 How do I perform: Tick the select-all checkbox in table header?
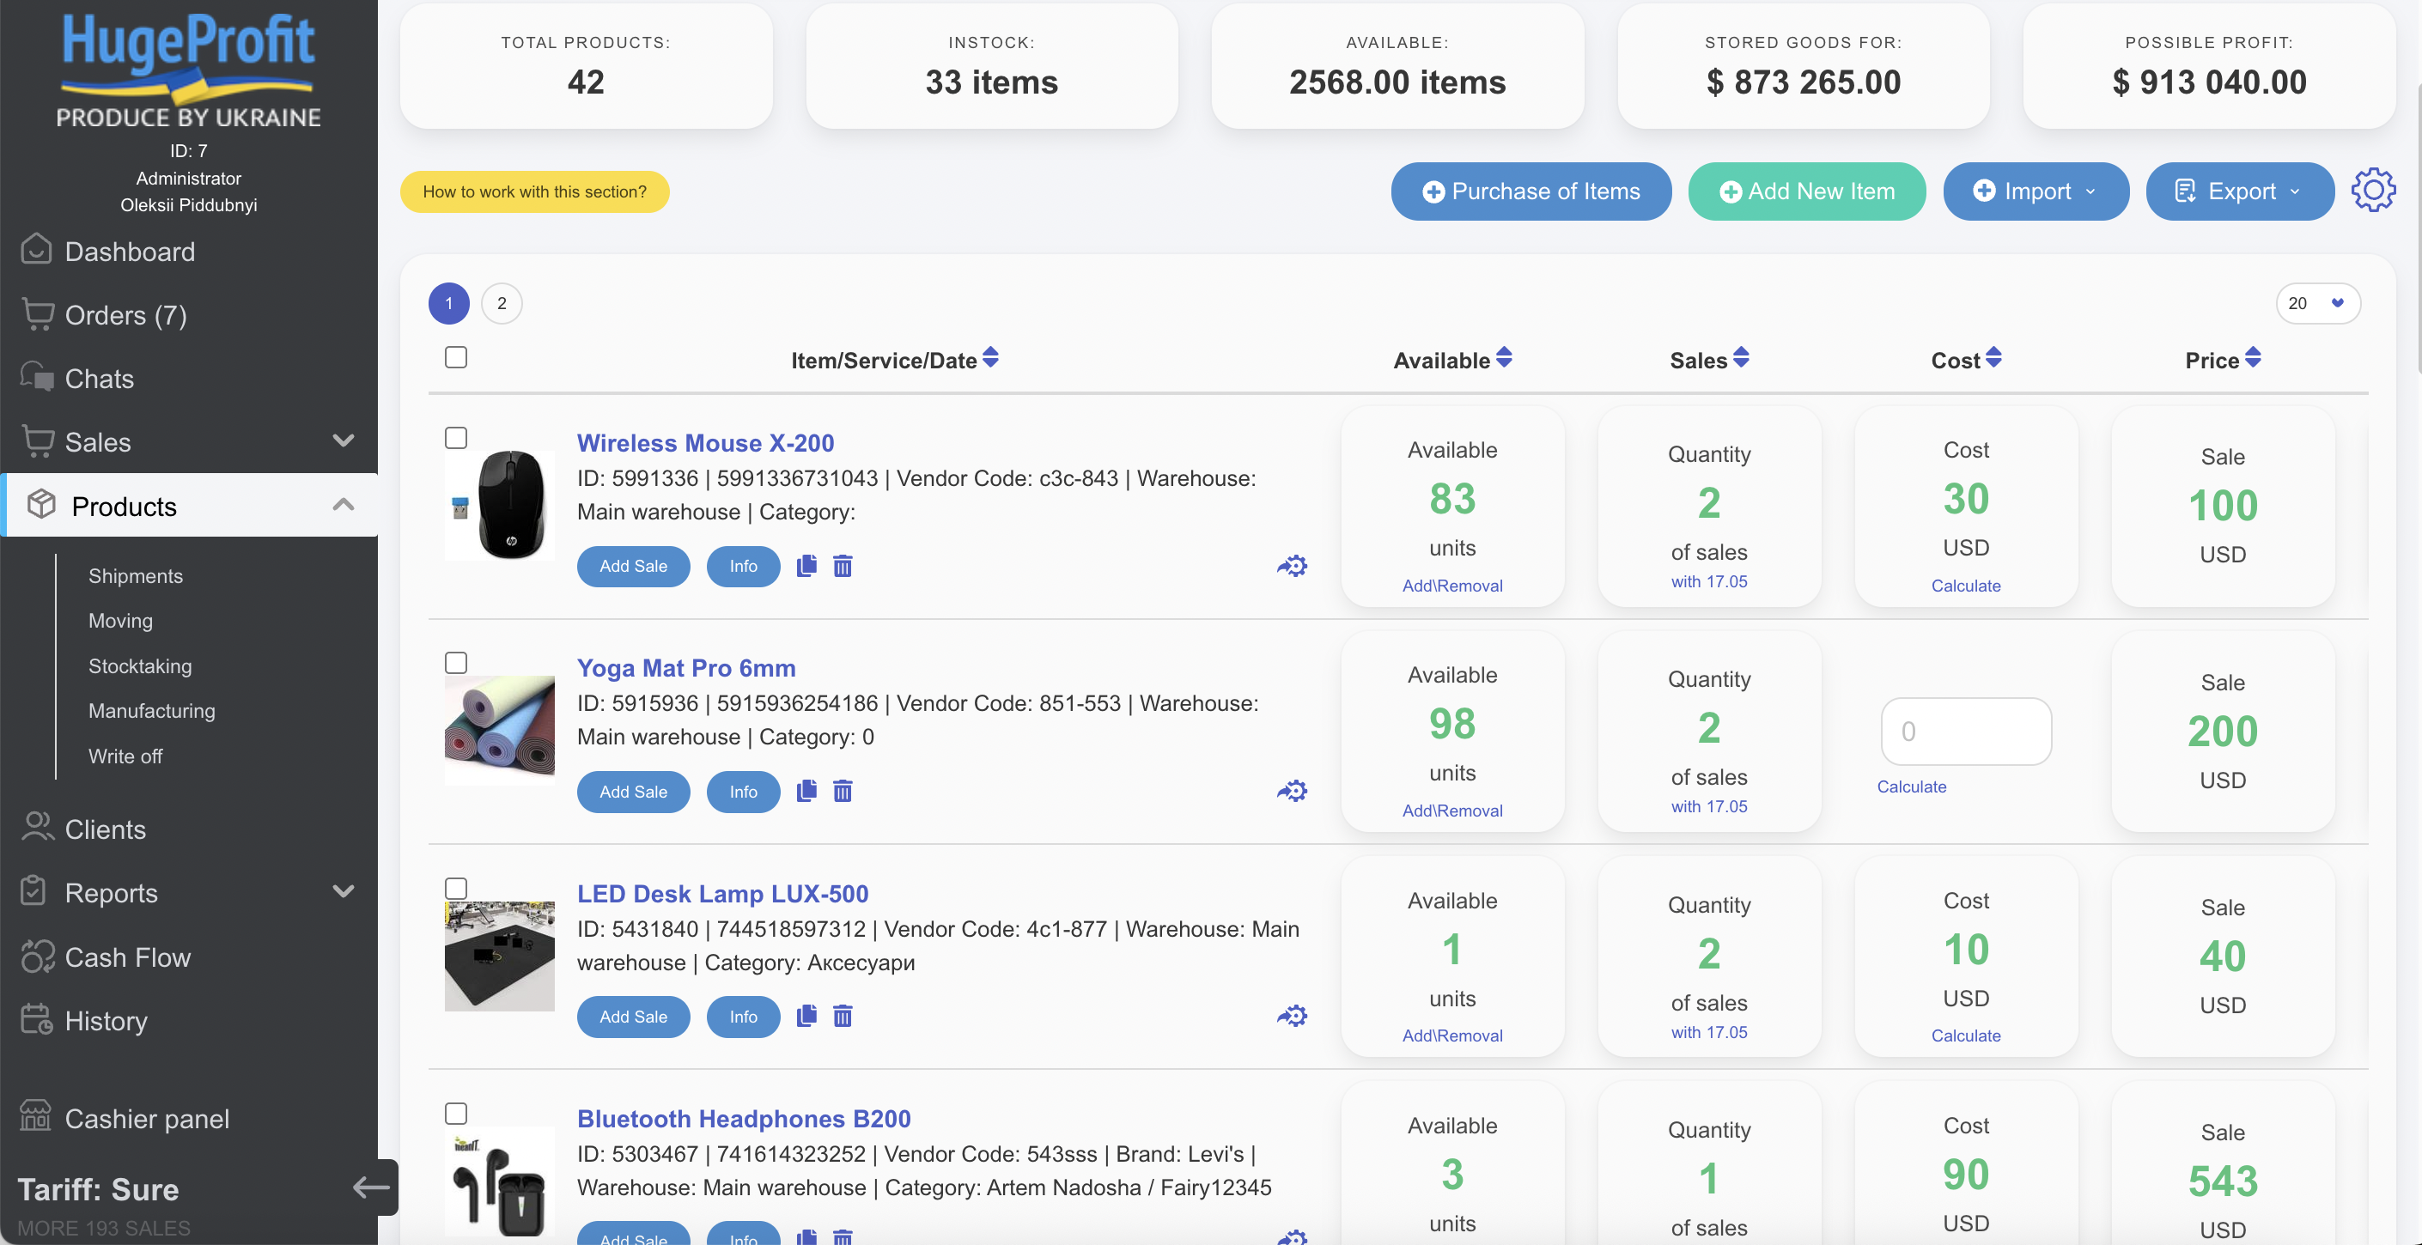coord(456,358)
